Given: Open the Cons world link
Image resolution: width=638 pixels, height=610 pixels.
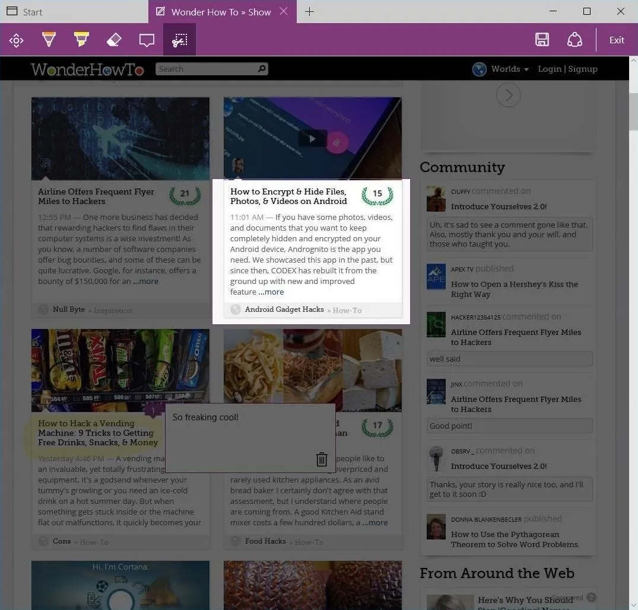Looking at the screenshot, I should (62, 541).
